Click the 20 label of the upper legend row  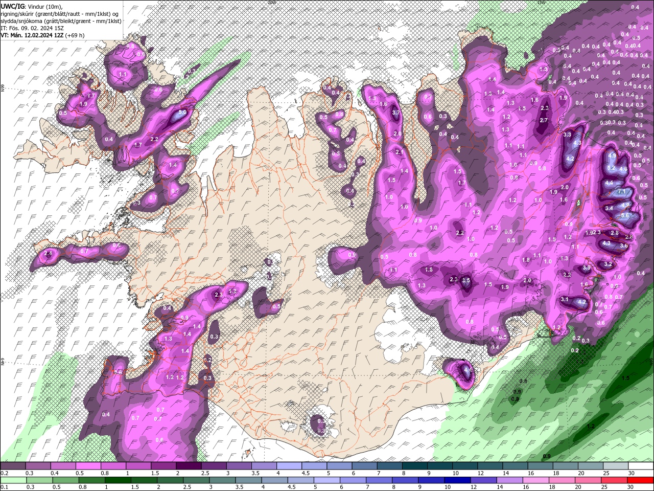coord(581,474)
